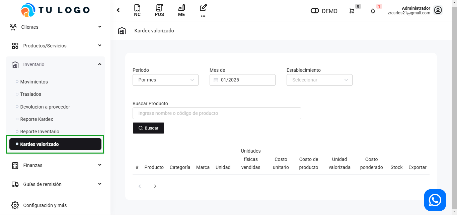
Task: Click the notifications bell icon
Action: [x=373, y=11]
